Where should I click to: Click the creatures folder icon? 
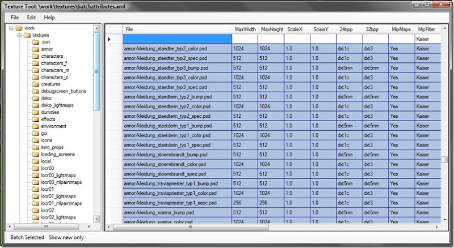35,84
